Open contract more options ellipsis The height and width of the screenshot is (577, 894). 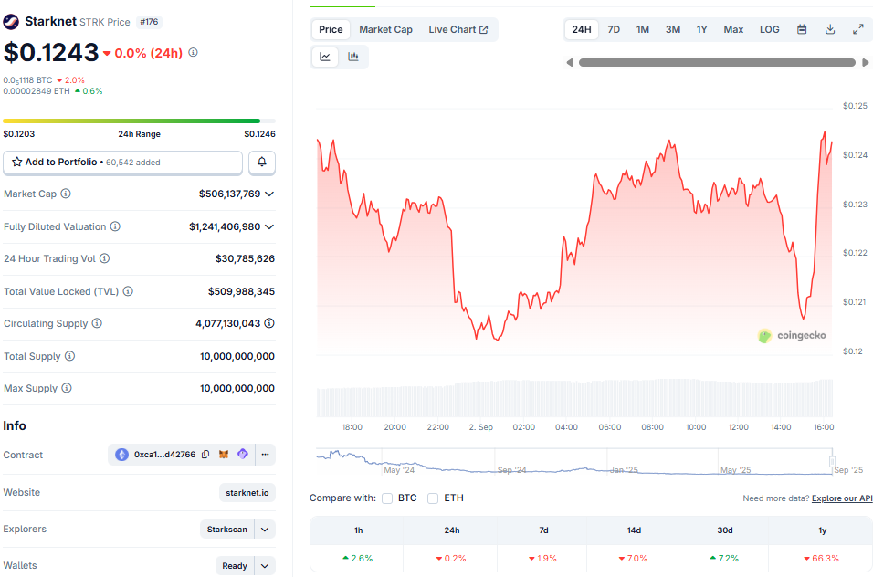tap(265, 455)
